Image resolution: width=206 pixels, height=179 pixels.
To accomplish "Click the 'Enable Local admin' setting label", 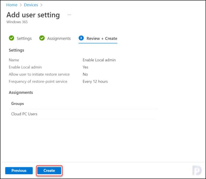I will pyautogui.click(x=25, y=67).
